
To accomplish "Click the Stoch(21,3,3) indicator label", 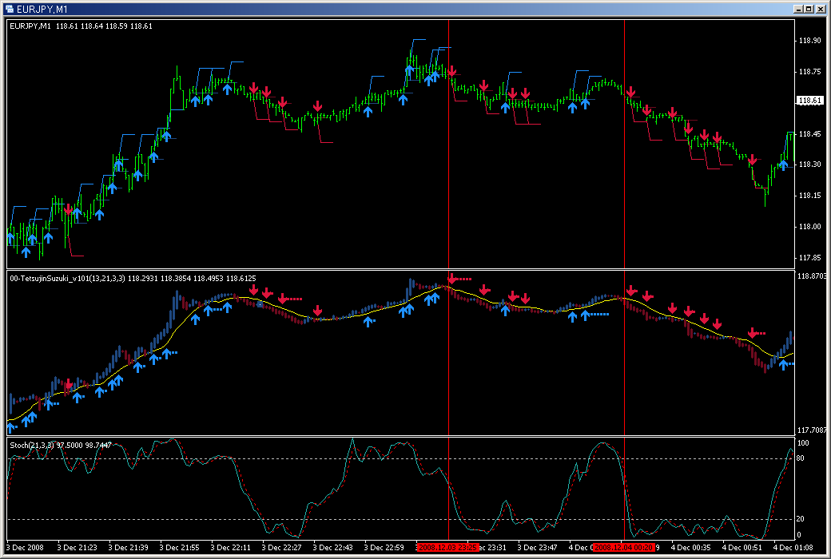I will pyautogui.click(x=32, y=445).
